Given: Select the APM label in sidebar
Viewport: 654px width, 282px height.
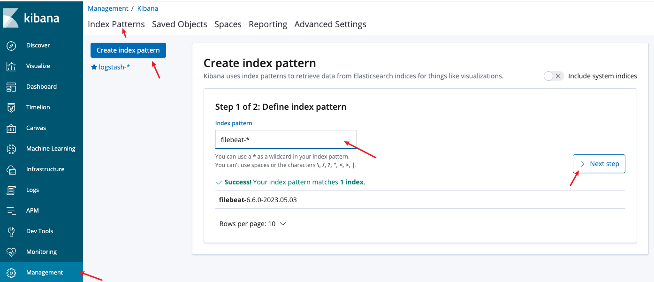Looking at the screenshot, I should [32, 211].
